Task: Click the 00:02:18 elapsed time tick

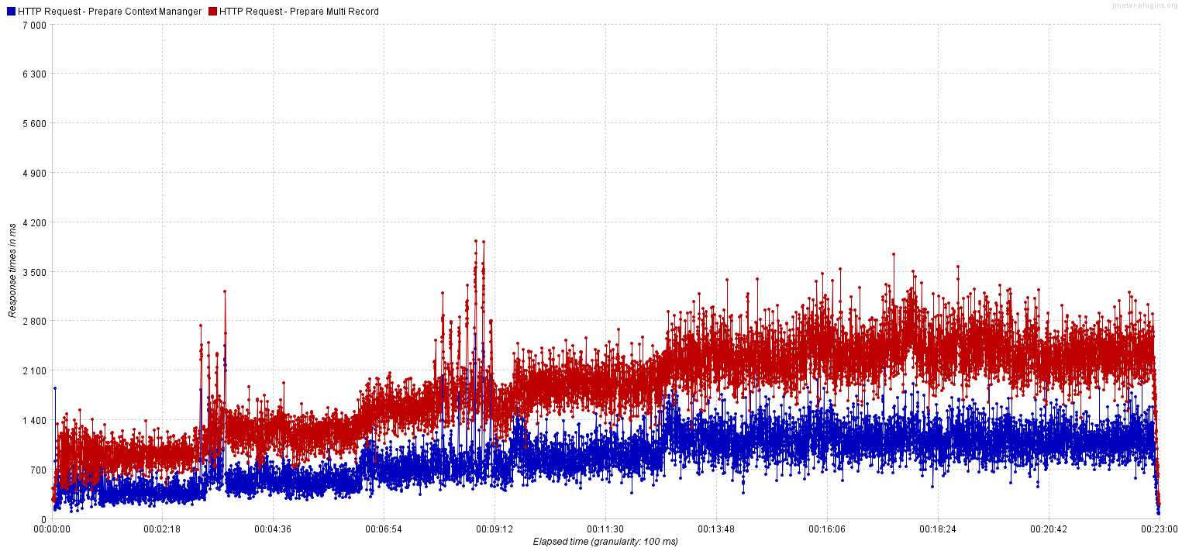Action: (162, 529)
